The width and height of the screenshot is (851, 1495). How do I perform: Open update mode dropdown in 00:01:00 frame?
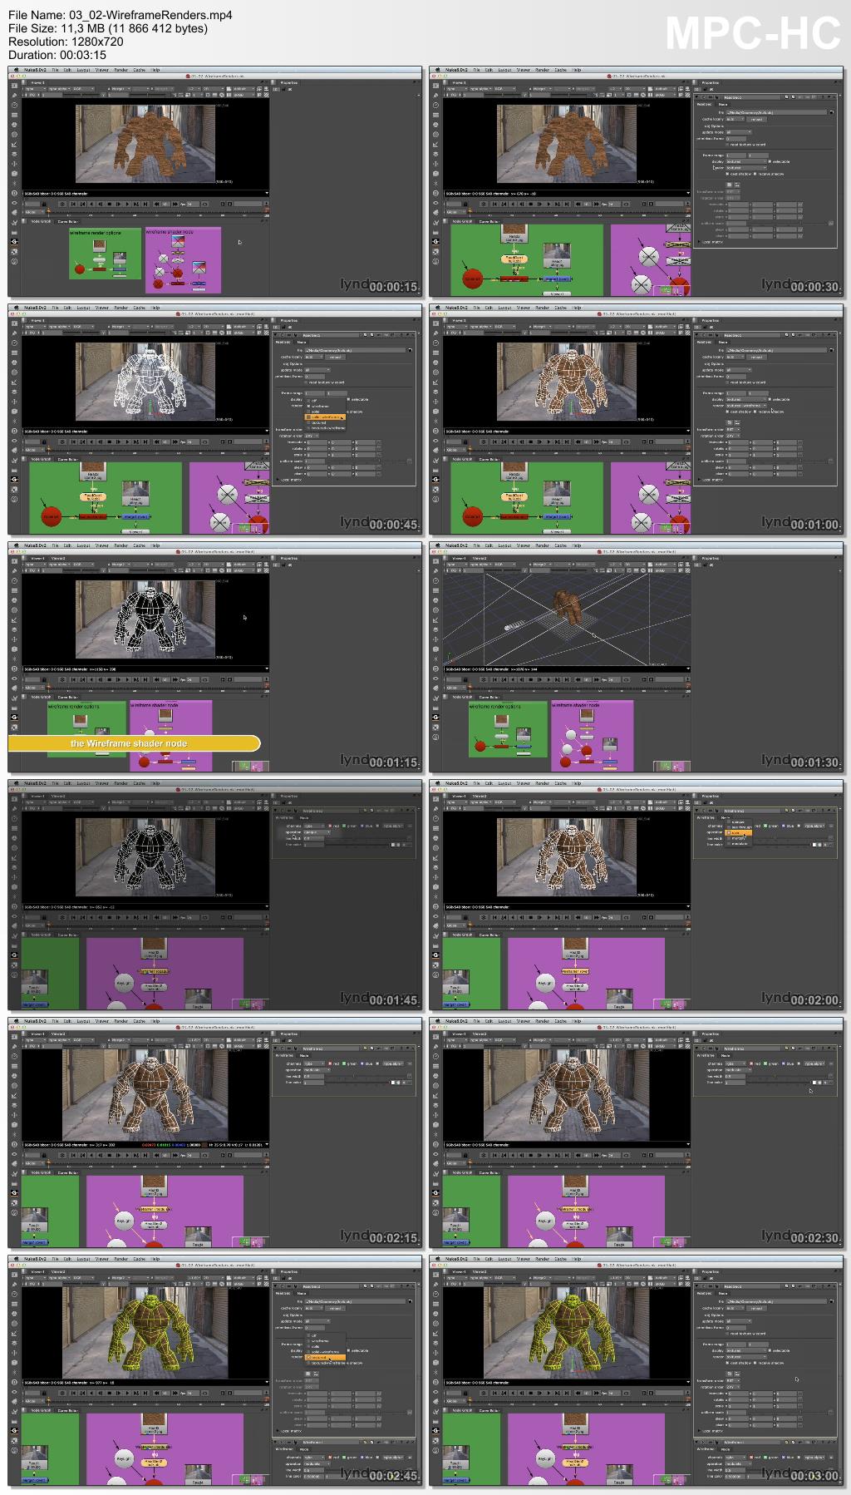738,370
